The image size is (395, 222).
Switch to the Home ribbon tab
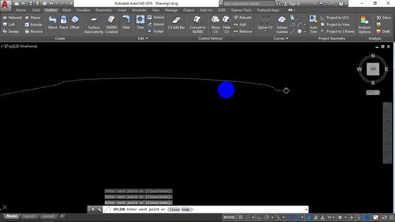coord(20,10)
